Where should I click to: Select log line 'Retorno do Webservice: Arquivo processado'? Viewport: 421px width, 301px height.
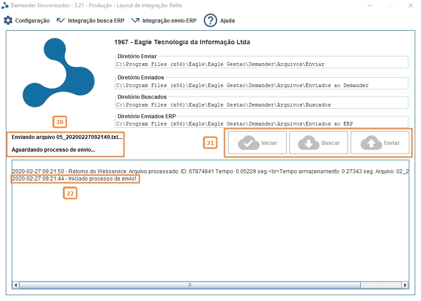pyautogui.click(x=210, y=171)
